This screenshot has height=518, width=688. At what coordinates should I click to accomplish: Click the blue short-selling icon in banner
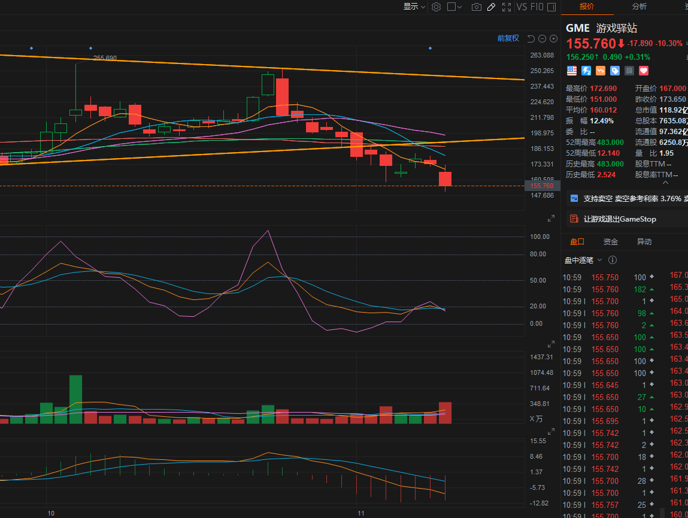click(574, 198)
